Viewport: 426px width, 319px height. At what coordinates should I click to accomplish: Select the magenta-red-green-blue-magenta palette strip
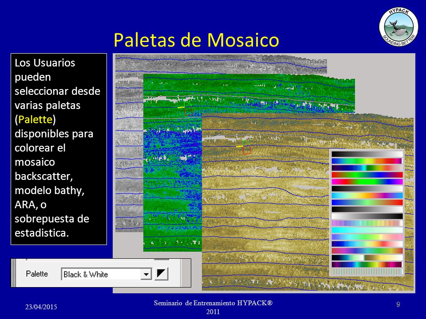(x=367, y=182)
